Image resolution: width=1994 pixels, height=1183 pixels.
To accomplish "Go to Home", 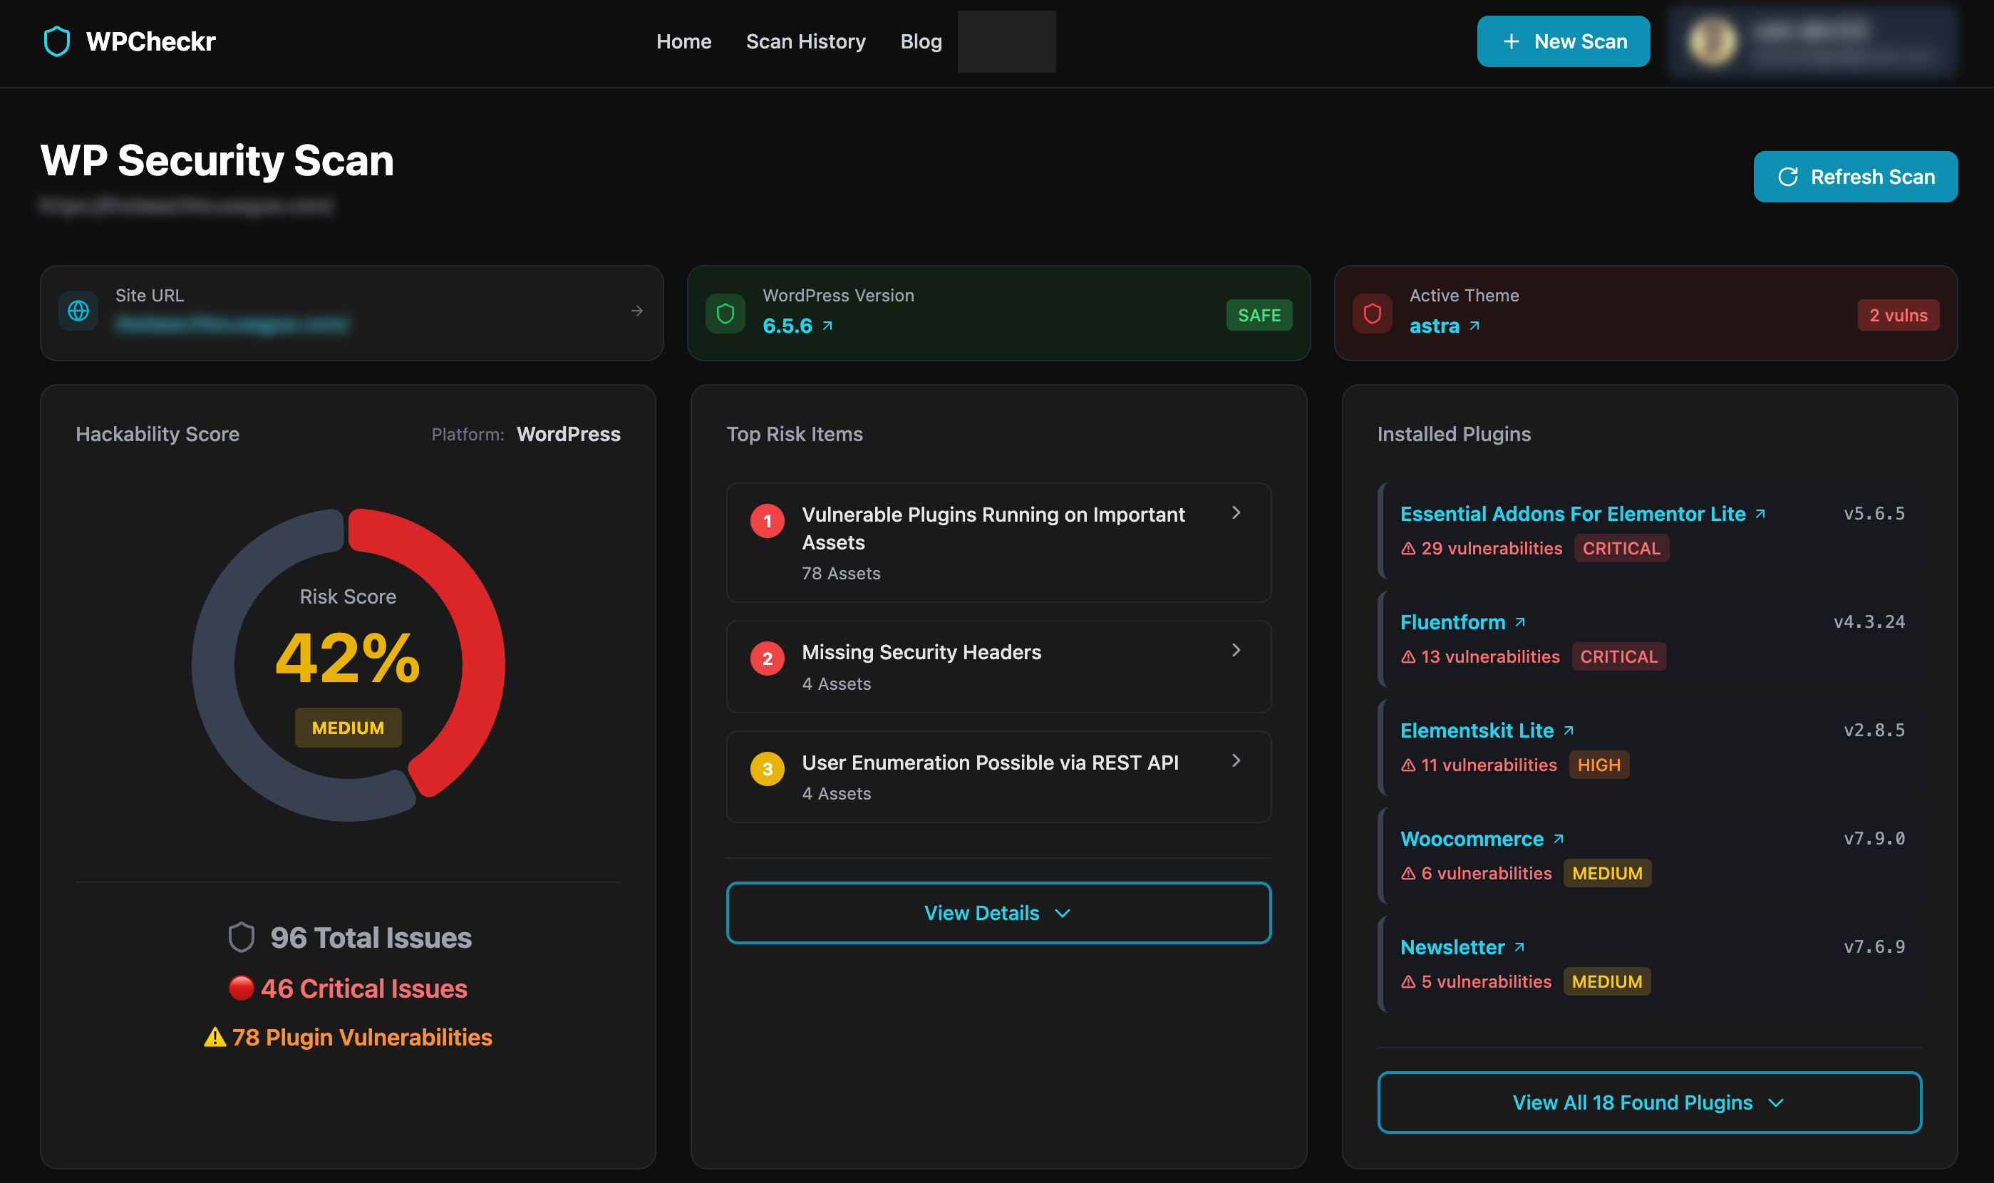I will pyautogui.click(x=683, y=41).
